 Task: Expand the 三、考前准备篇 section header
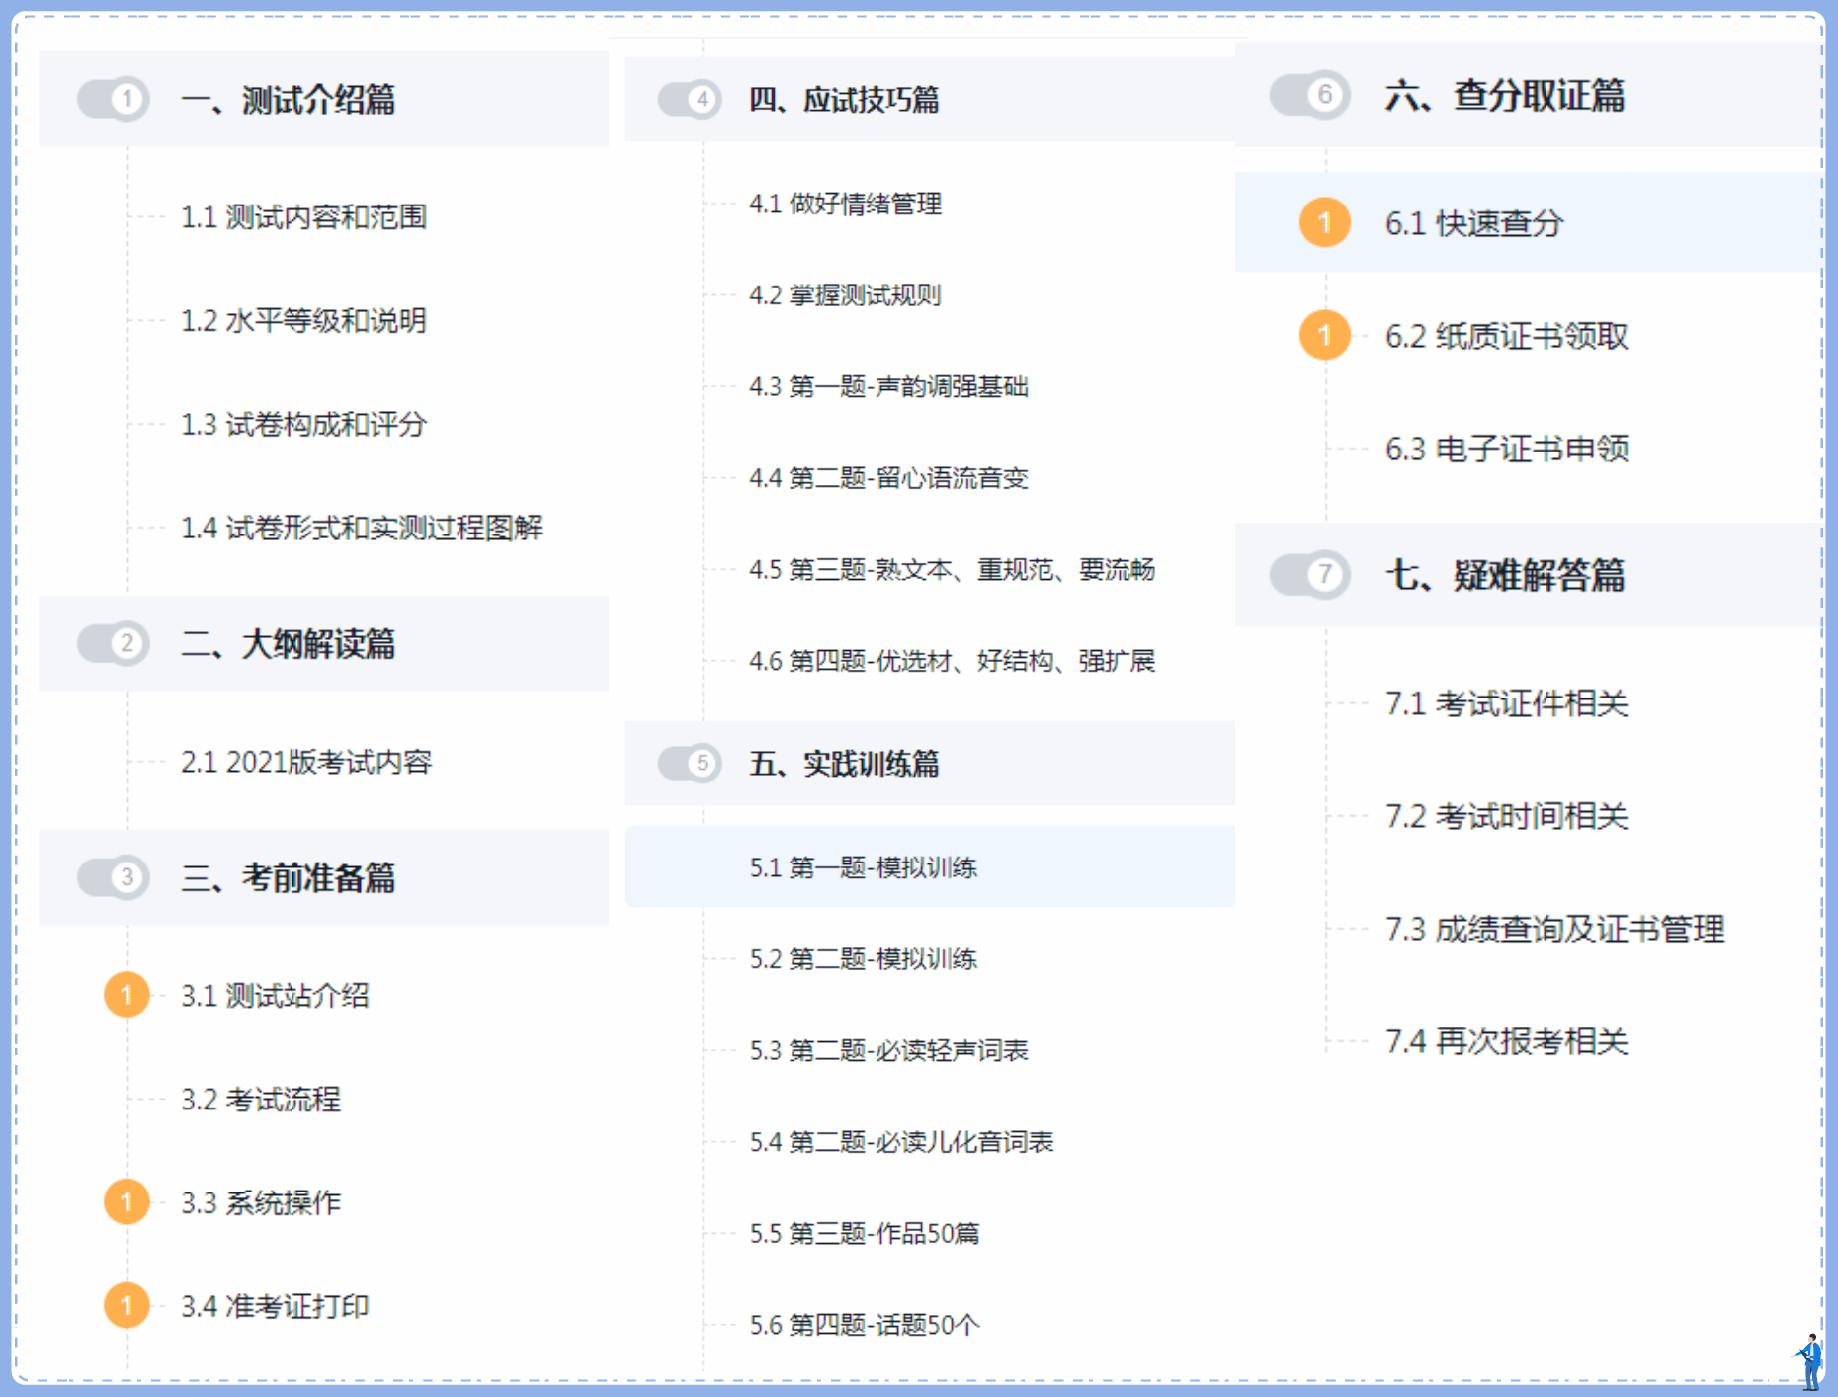coord(289,877)
